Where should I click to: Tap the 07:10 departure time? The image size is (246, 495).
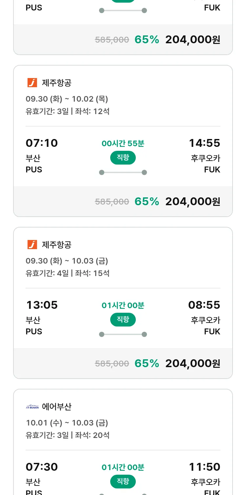42,143
